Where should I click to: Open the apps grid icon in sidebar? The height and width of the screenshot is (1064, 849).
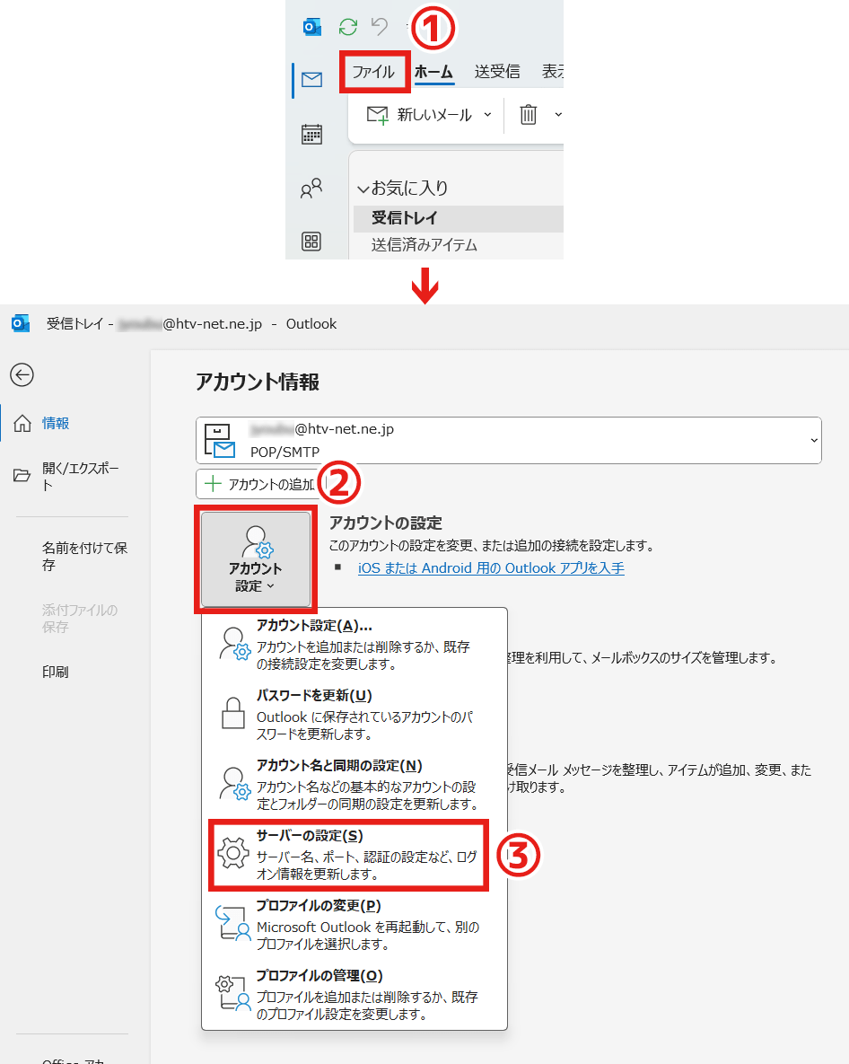311,241
